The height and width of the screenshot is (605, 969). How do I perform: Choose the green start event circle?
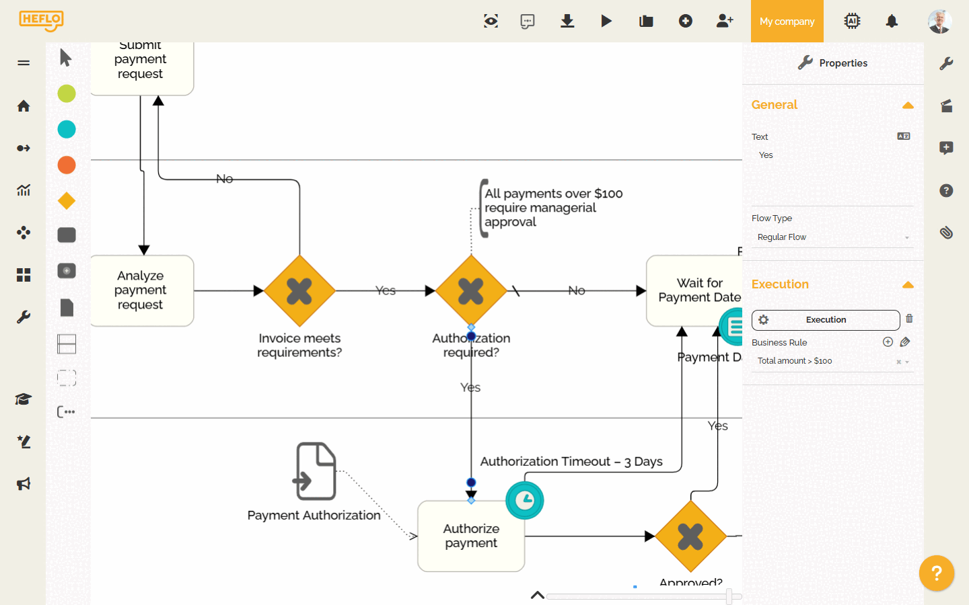(x=67, y=93)
